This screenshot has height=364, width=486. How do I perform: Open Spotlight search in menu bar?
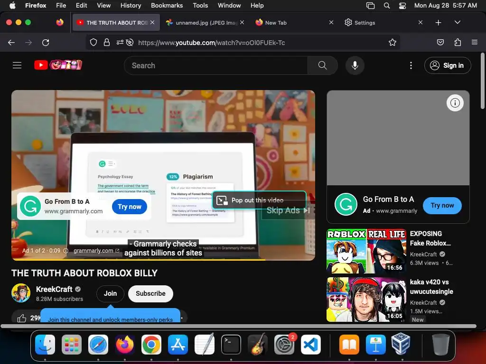pyautogui.click(x=386, y=5)
